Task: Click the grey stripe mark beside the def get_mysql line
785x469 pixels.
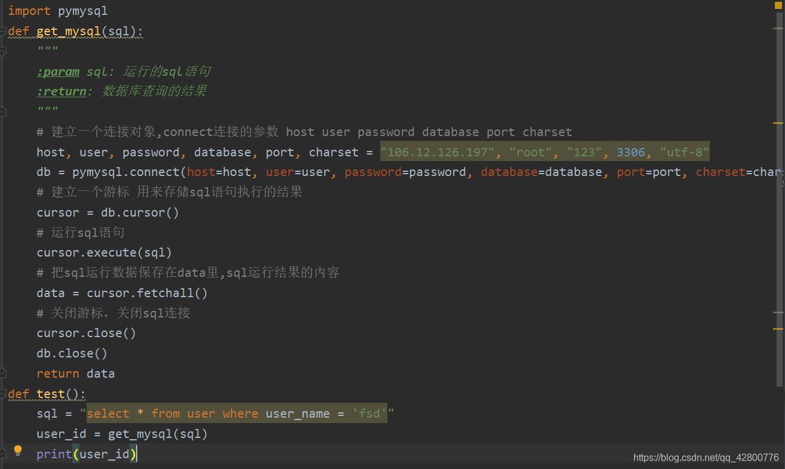Action: click(x=778, y=28)
